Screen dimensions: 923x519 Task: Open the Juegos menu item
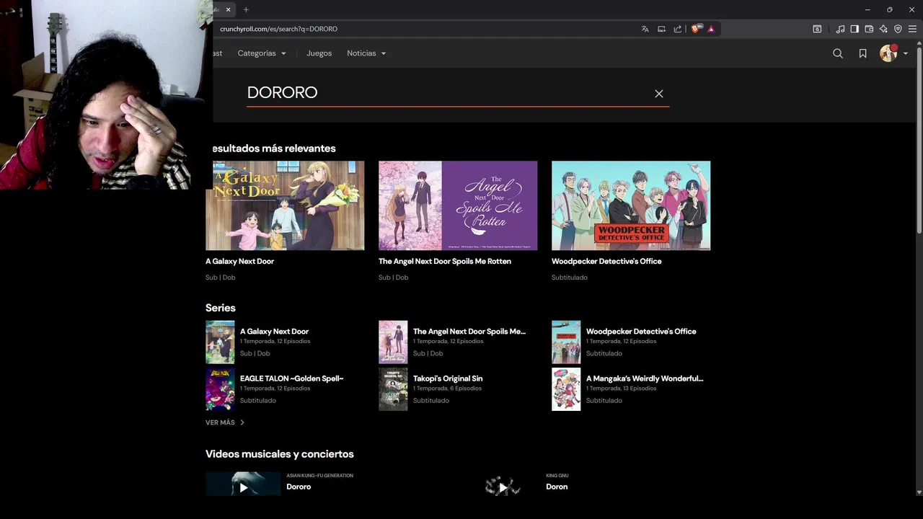pos(319,53)
